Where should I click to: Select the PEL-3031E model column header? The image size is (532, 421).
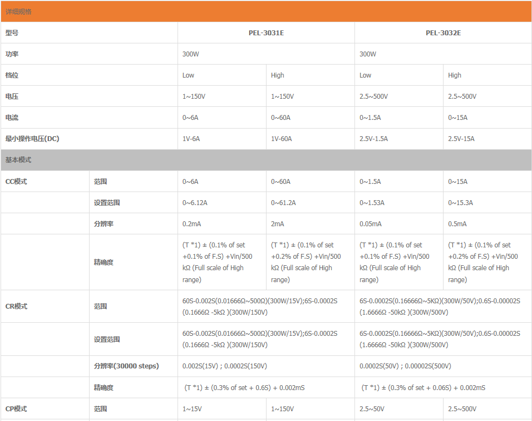[266, 33]
